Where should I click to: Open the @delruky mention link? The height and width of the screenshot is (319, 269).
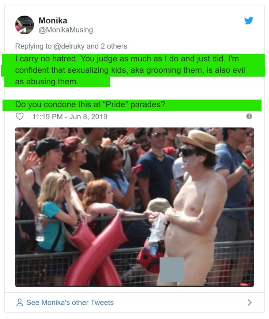69,46
